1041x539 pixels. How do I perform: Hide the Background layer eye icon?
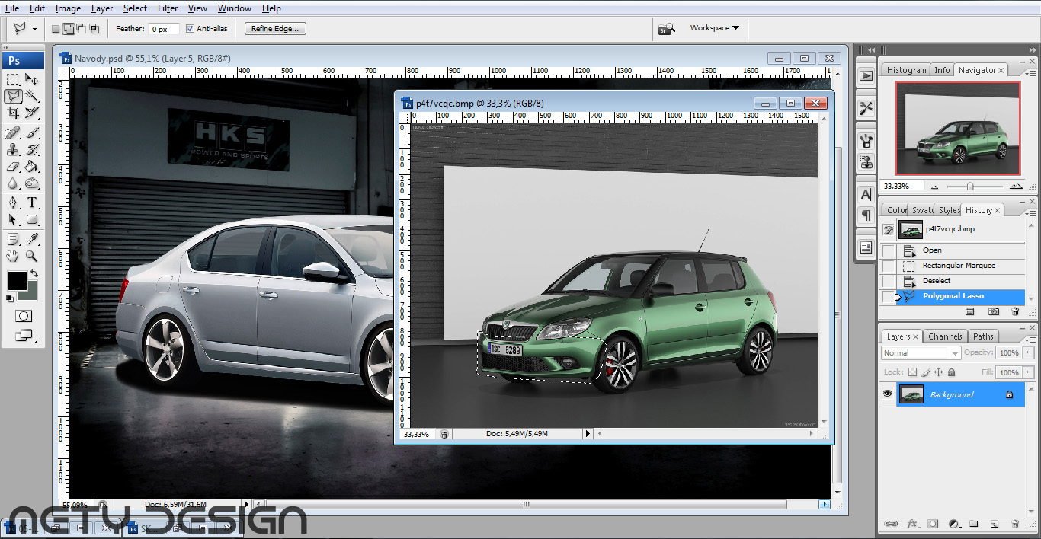[x=887, y=394]
